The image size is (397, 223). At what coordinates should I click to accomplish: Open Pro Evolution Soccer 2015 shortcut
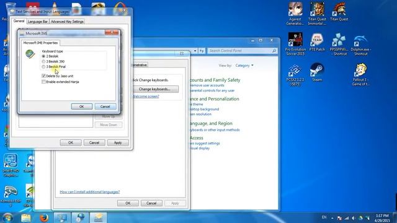(295, 44)
